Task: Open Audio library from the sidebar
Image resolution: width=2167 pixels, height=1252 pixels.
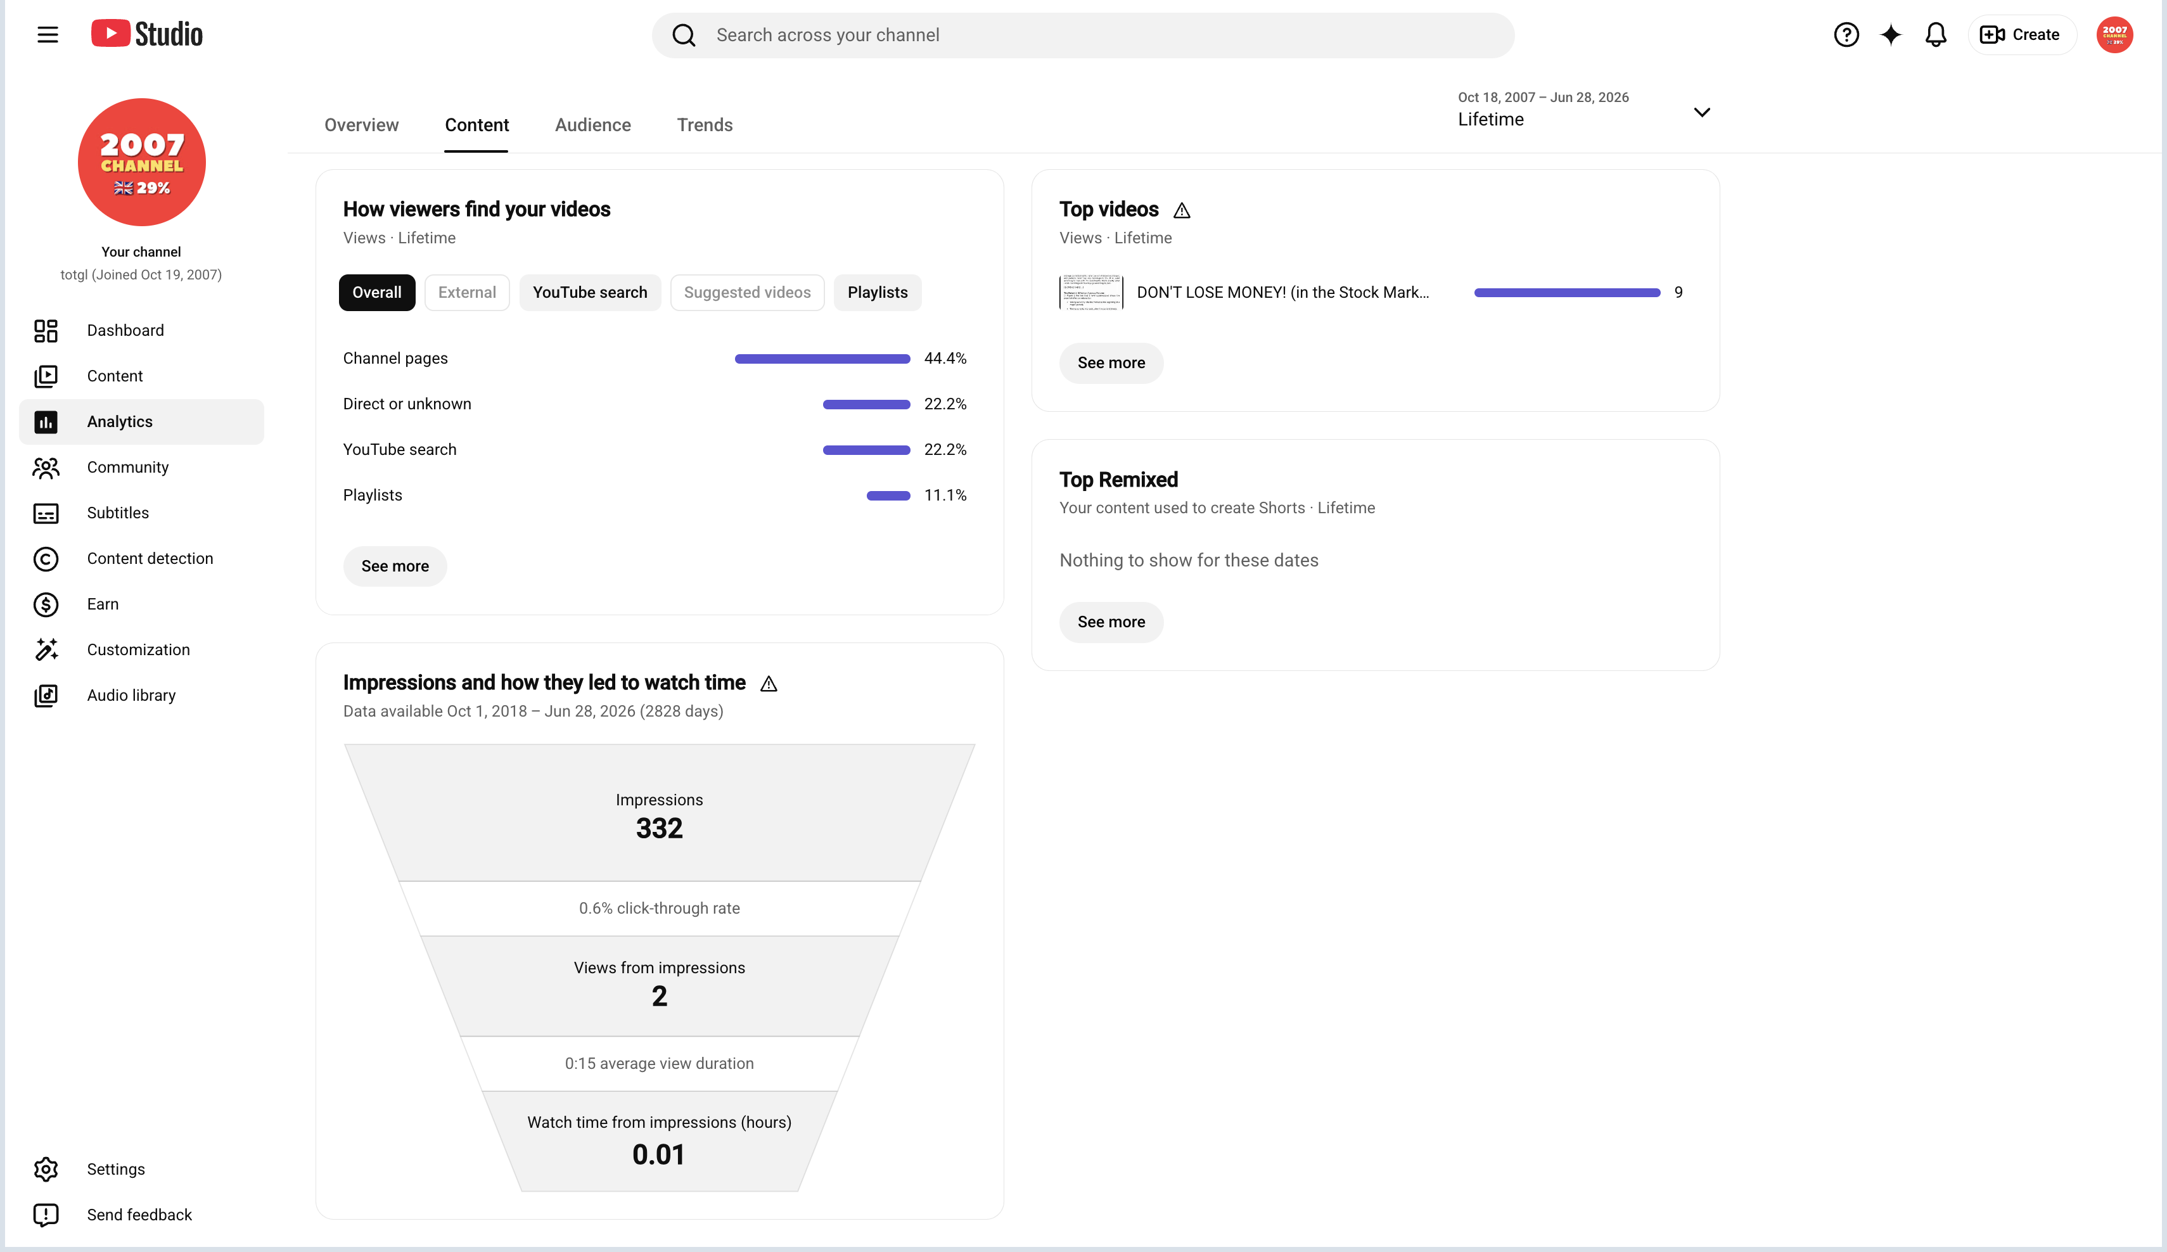Action: click(141, 696)
